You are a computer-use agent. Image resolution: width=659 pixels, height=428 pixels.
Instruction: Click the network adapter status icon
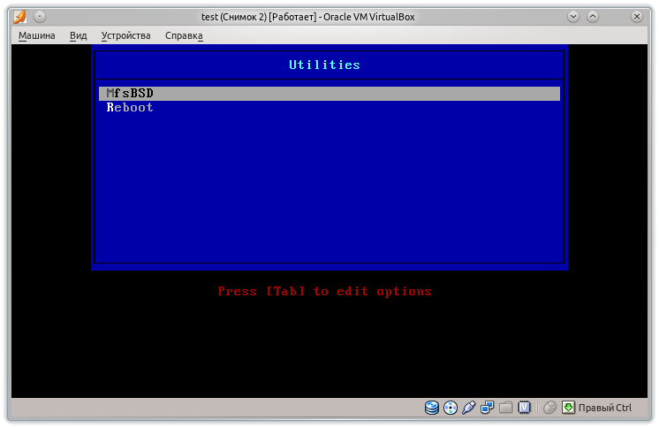(x=487, y=408)
